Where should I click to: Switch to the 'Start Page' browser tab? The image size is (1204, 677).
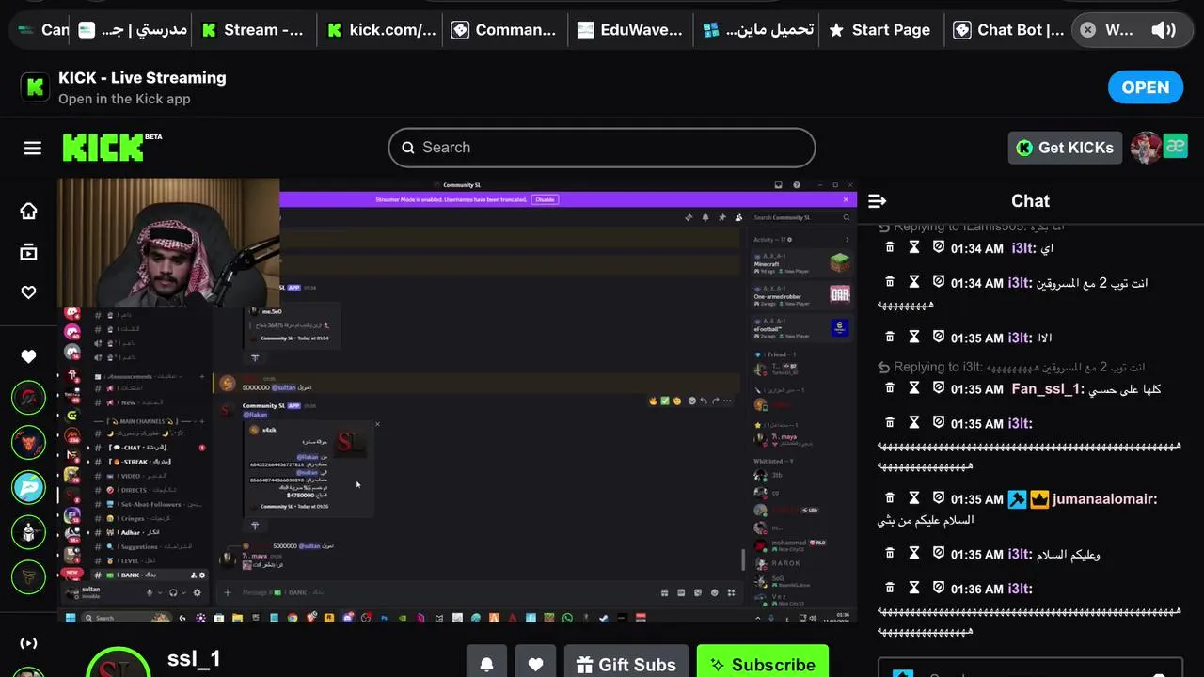(x=879, y=30)
